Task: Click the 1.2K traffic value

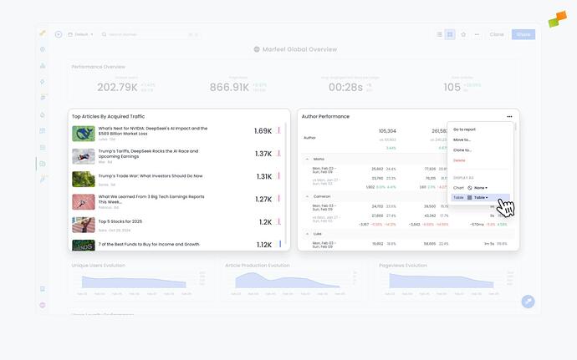Action: click(265, 222)
